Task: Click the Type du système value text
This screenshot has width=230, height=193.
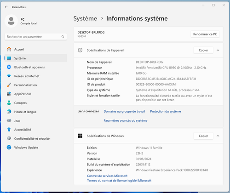Action: (x=167, y=90)
